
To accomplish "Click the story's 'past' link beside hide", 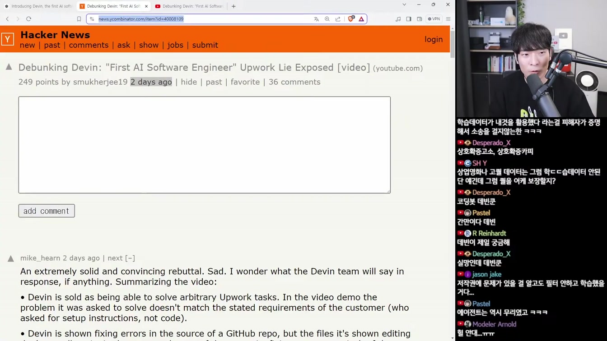I will coord(214,82).
